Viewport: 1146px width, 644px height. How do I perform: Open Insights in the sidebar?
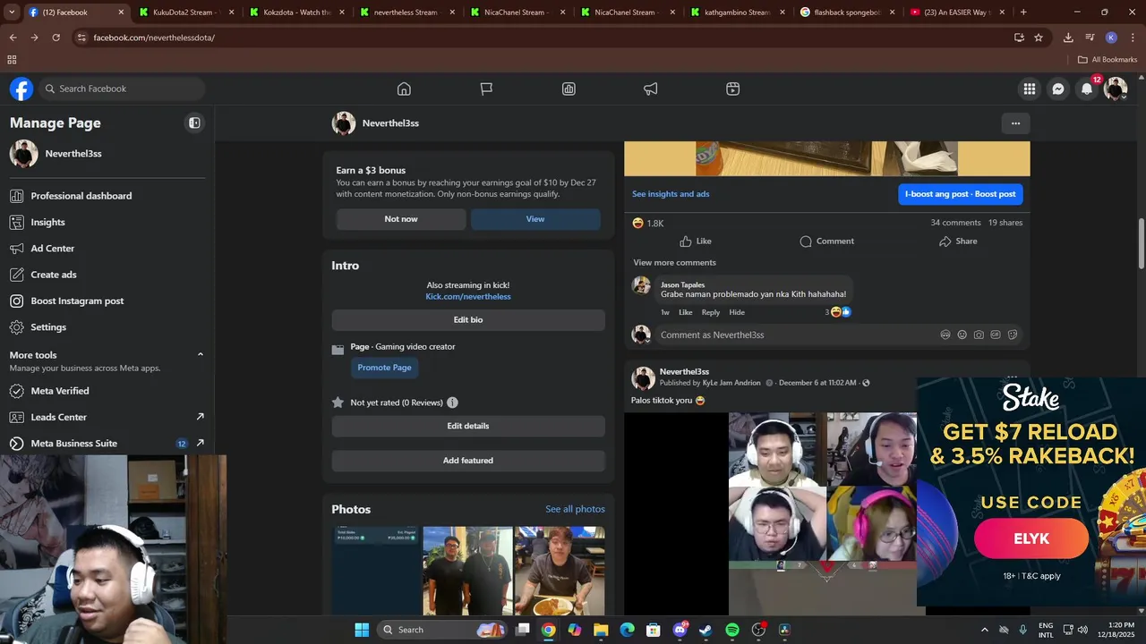click(x=107, y=222)
